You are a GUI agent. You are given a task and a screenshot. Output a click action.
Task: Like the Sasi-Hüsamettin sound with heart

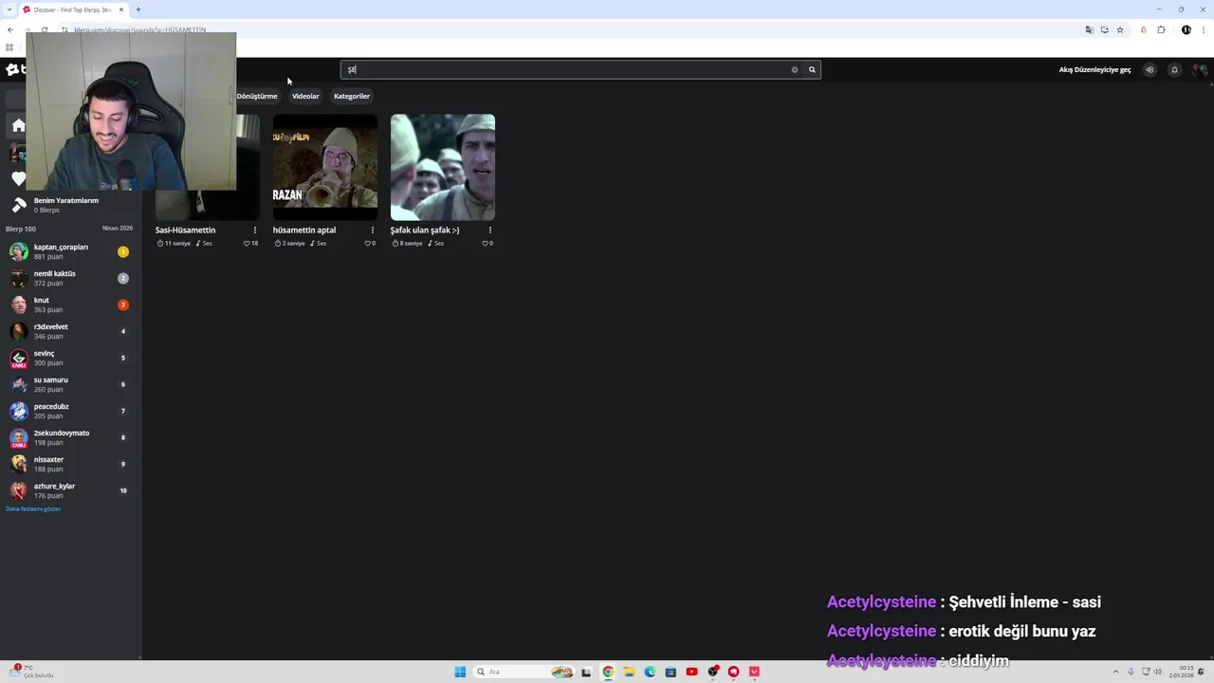pos(247,244)
